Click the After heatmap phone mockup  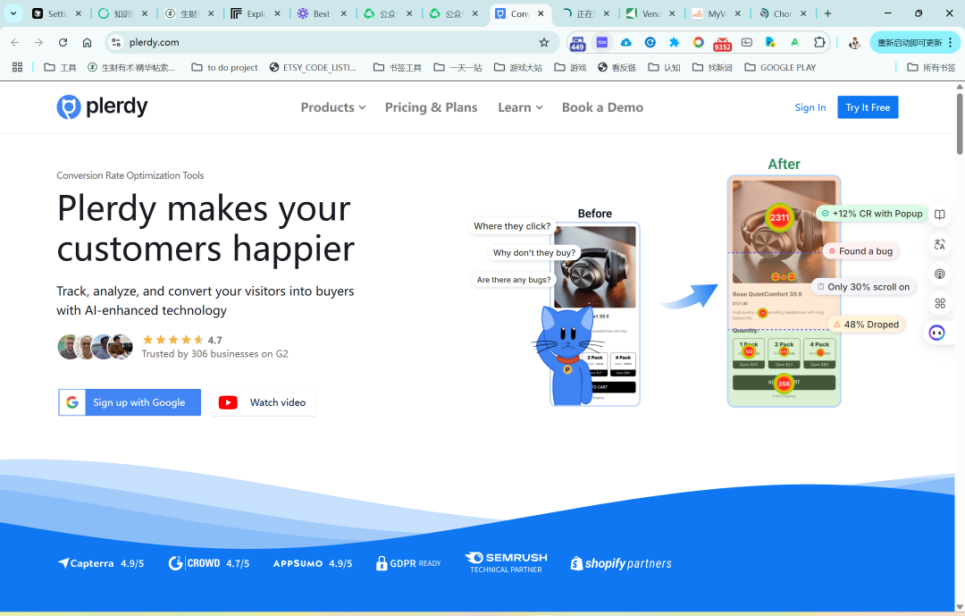784,291
